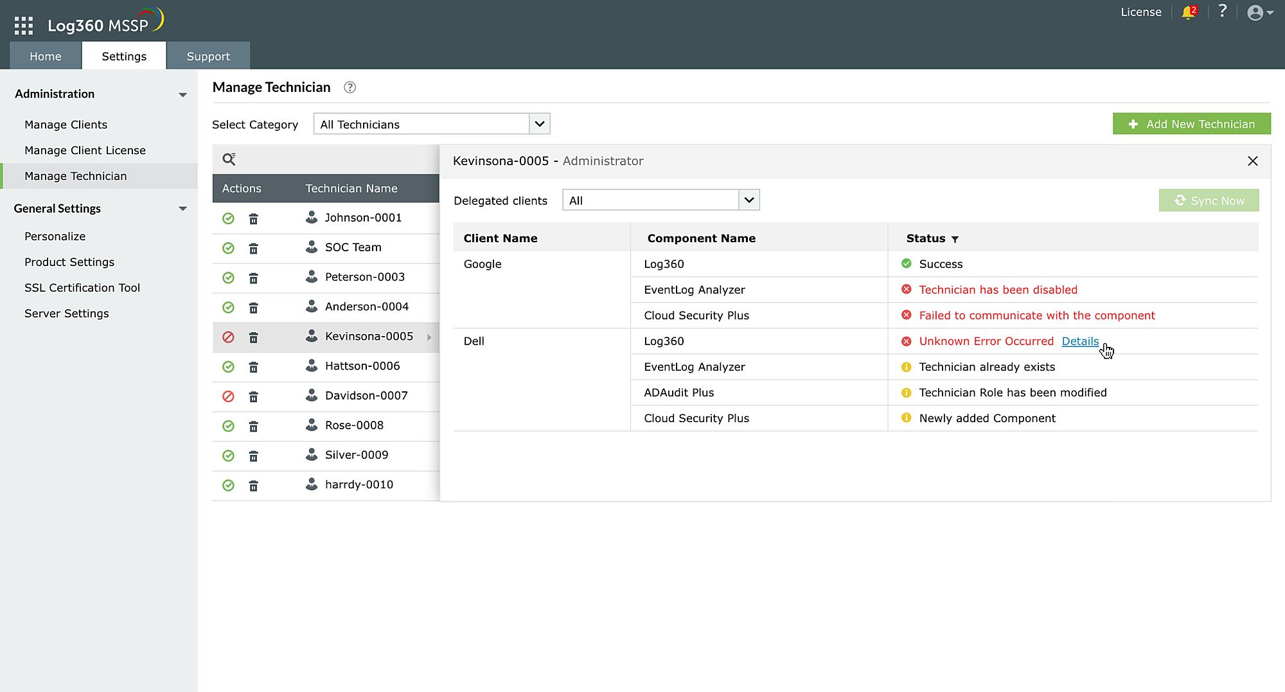
Task: Click the Dell Log360 error status icon
Action: [x=907, y=341]
